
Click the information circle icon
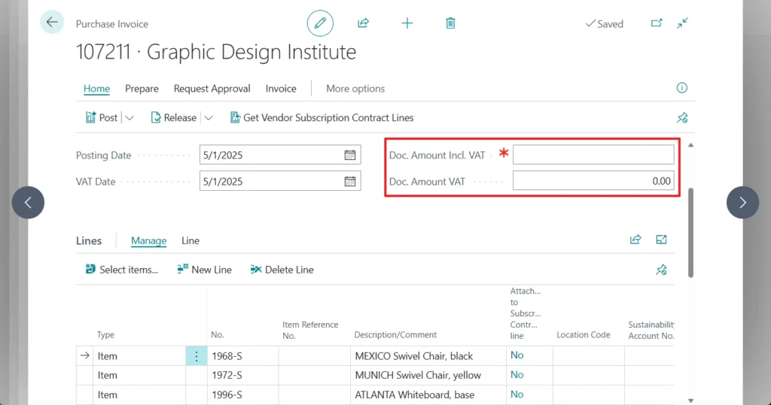pos(682,88)
